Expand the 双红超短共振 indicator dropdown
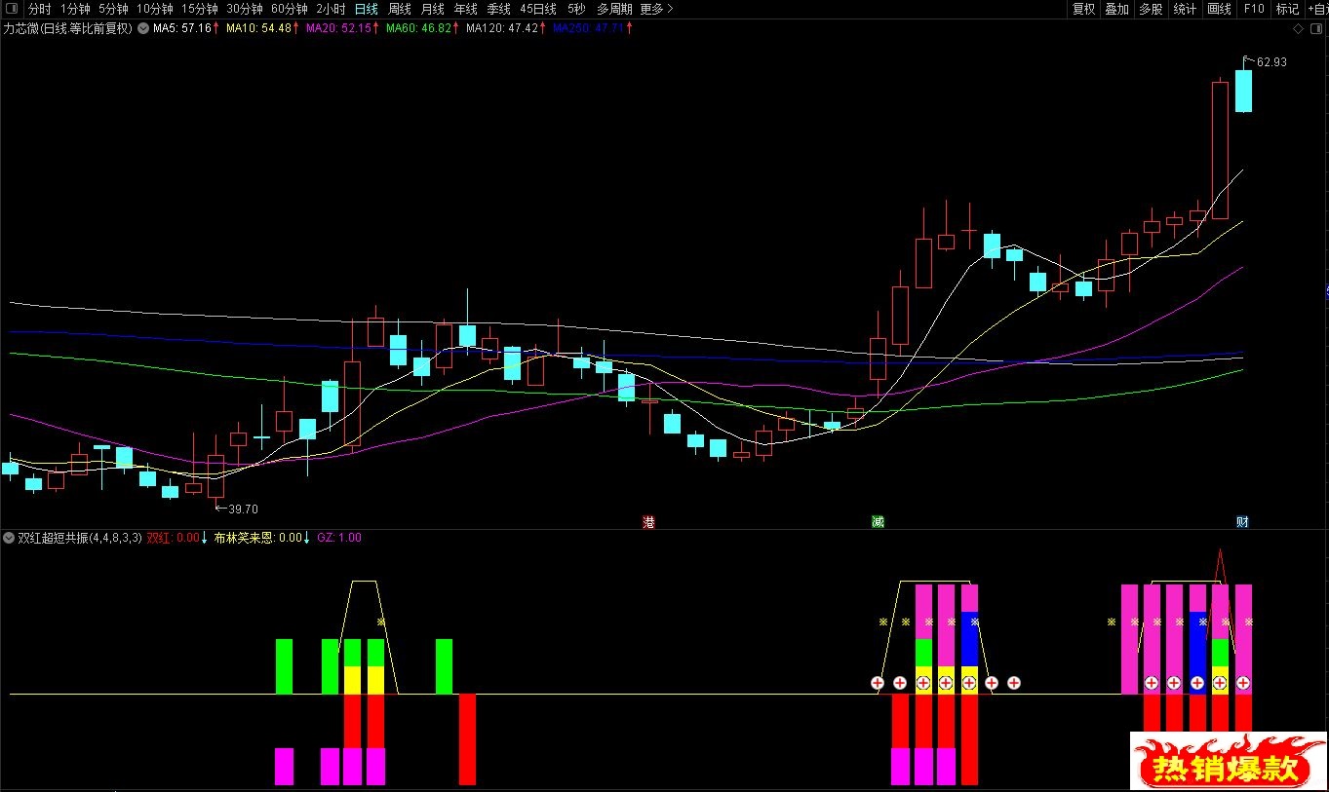 9,538
